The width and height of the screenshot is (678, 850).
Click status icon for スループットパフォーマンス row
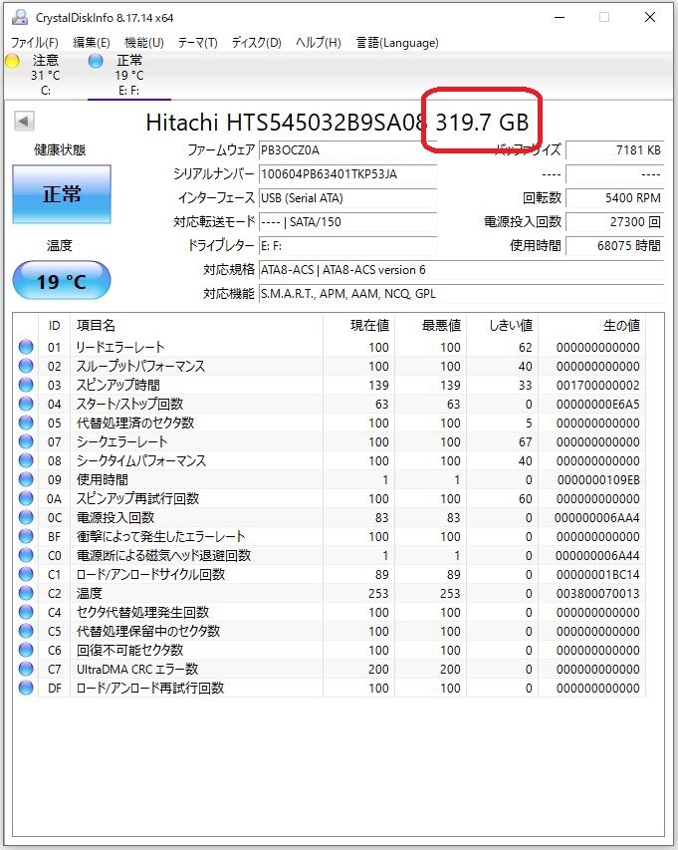point(26,366)
